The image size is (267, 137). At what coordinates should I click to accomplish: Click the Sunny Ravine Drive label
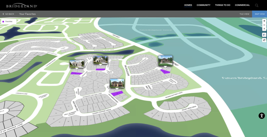click(x=101, y=112)
